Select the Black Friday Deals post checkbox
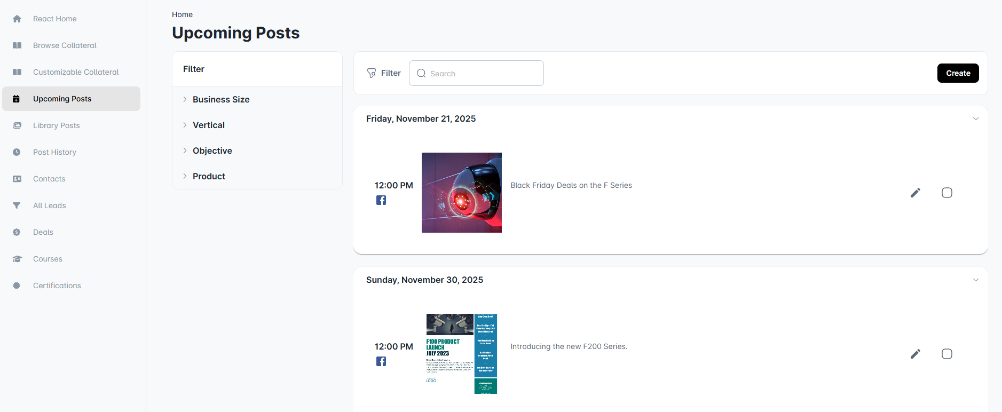 [946, 193]
